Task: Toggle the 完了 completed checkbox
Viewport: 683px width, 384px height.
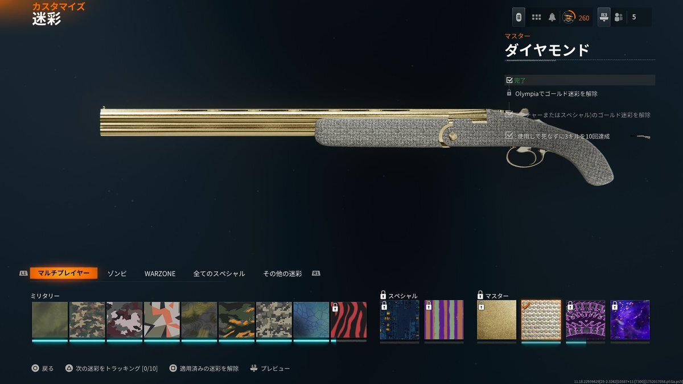Action: pos(509,80)
